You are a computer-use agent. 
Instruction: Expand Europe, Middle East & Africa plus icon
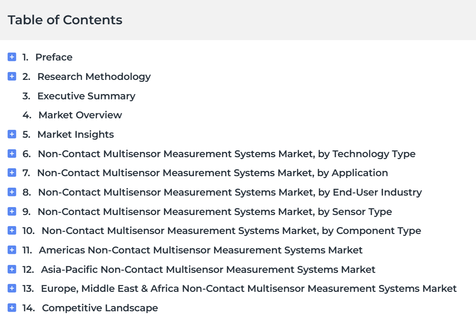point(12,288)
